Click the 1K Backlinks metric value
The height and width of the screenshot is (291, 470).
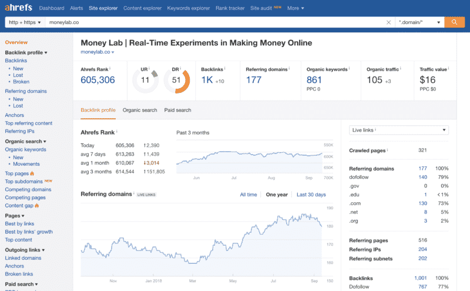207,80
